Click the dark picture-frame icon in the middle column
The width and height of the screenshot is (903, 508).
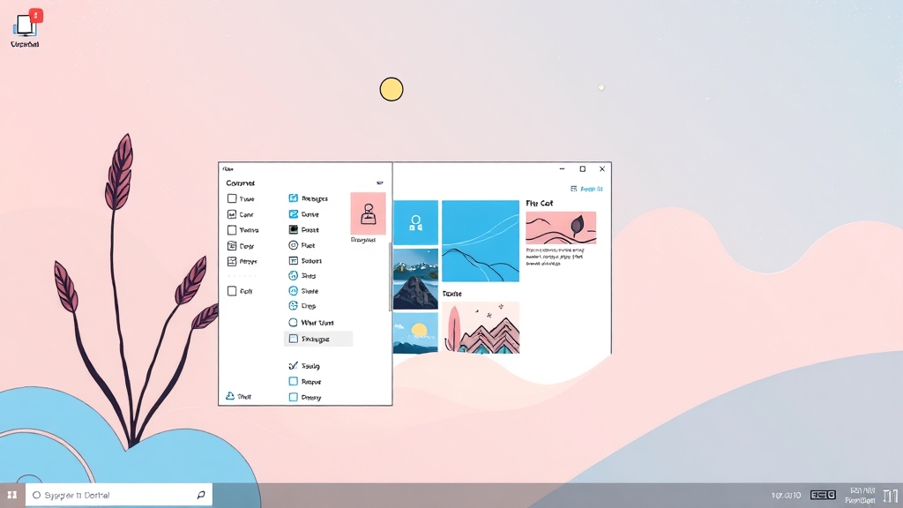[293, 230]
